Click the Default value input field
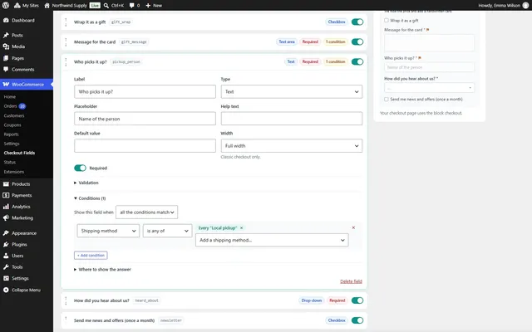The width and height of the screenshot is (532, 332). click(145, 146)
